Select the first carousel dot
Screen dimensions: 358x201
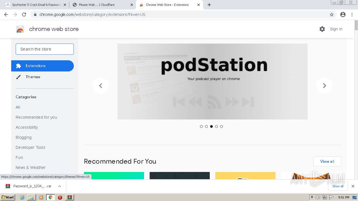pyautogui.click(x=201, y=126)
